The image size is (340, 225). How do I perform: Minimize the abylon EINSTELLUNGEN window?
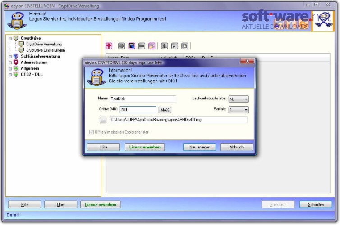(308, 4)
